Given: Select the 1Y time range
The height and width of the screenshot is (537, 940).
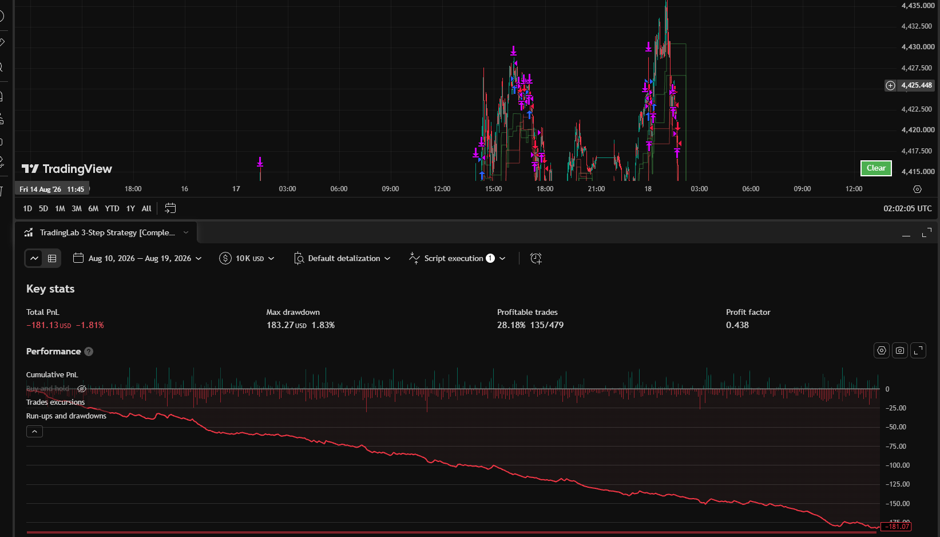Looking at the screenshot, I should coord(130,208).
